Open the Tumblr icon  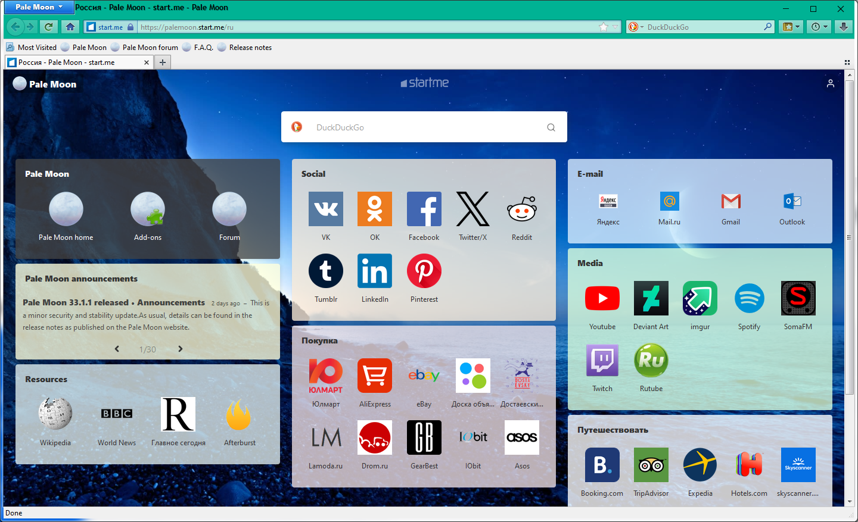click(x=326, y=271)
